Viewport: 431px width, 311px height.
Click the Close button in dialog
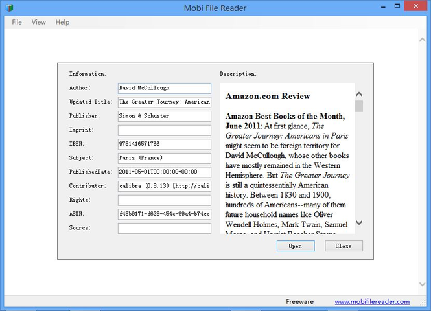[x=344, y=246]
